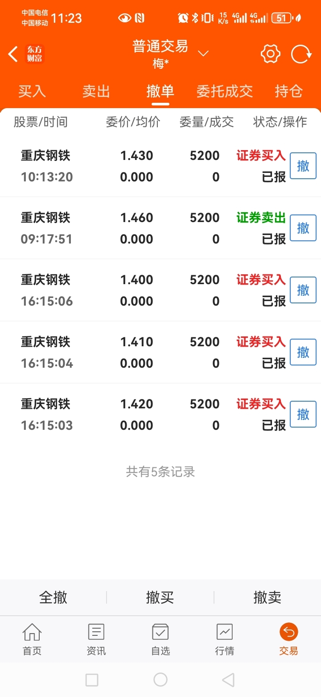Open 委托成交 tab
Image resolution: width=321 pixels, height=697 pixels.
[x=225, y=91]
